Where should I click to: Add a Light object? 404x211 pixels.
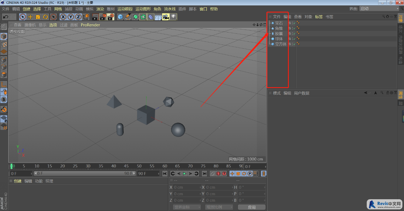pos(173,17)
